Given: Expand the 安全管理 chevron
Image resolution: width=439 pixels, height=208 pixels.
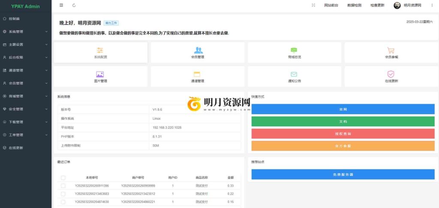Looking at the screenshot, I should point(46,109).
